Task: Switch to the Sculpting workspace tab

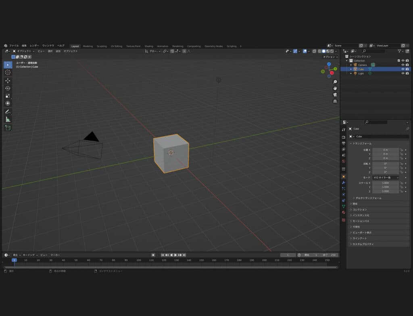Action: 102,46
